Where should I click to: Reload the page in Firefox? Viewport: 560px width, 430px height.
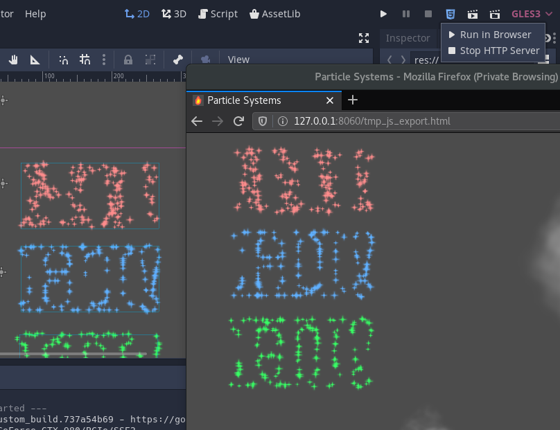point(238,120)
